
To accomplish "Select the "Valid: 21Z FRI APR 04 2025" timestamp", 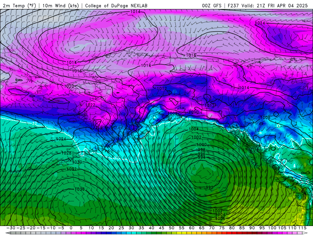I will [x=275, y=5].
